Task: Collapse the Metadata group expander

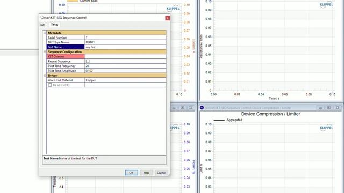Action: [45, 33]
